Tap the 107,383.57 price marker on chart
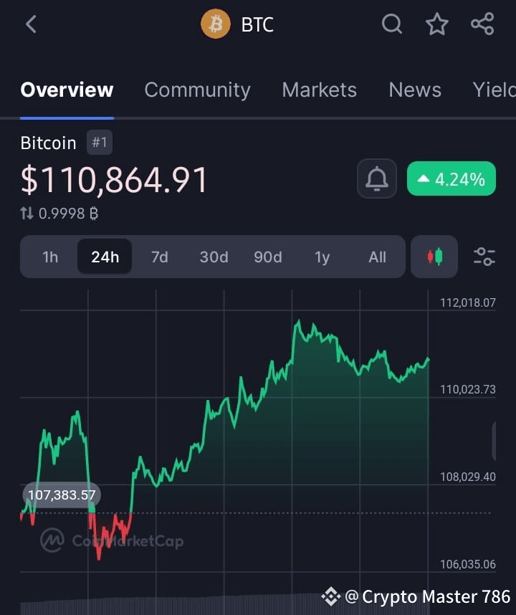The width and height of the screenshot is (516, 615). (62, 495)
